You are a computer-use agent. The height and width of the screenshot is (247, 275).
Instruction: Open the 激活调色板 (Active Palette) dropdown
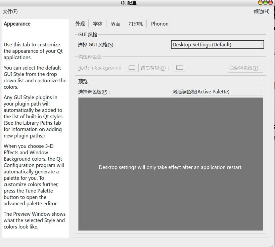[217, 92]
